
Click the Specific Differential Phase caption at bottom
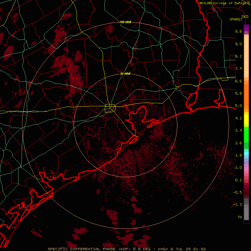click(x=127, y=249)
